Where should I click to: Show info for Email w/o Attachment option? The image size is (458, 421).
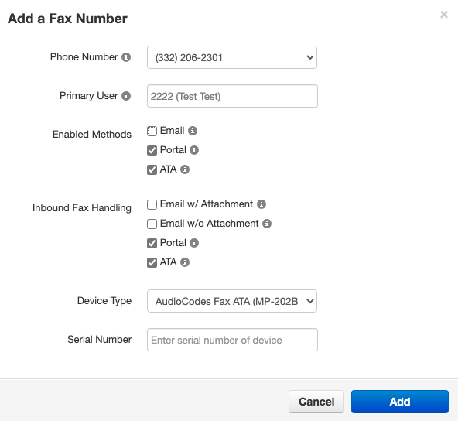point(267,224)
